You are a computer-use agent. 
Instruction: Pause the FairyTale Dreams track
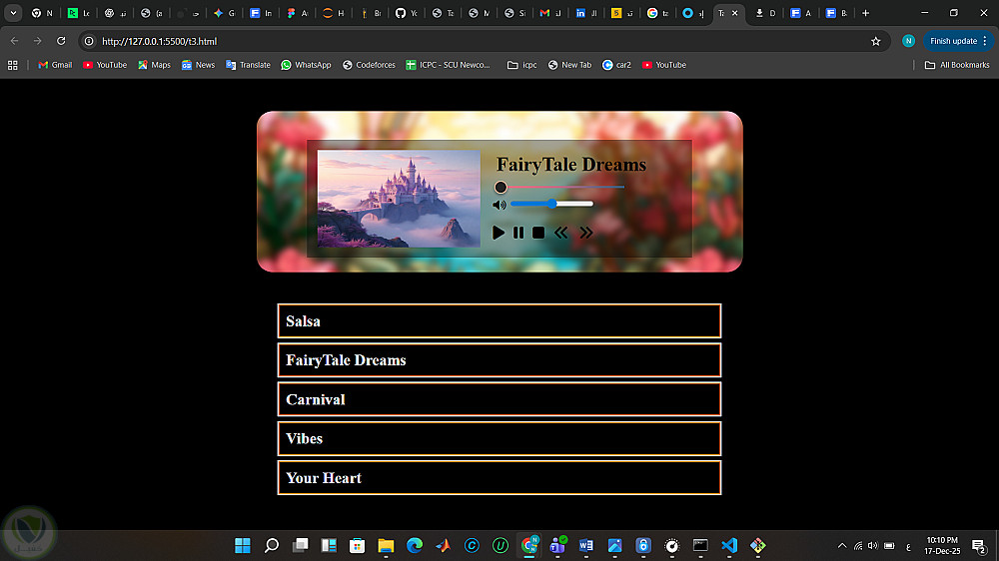point(518,233)
